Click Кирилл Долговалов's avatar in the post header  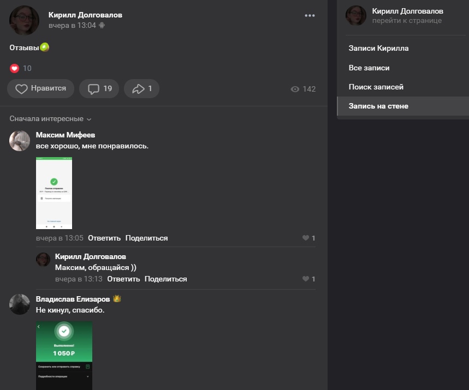24,20
